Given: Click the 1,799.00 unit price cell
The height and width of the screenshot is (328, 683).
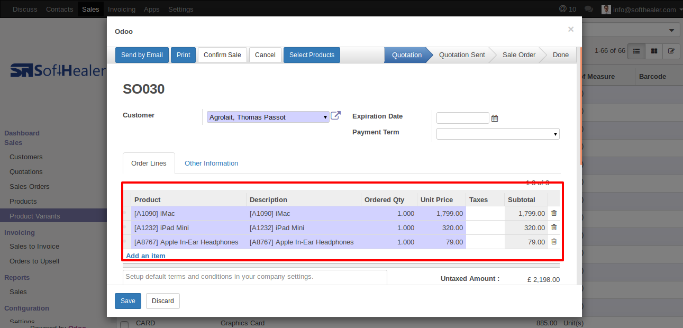Looking at the screenshot, I should pos(441,214).
